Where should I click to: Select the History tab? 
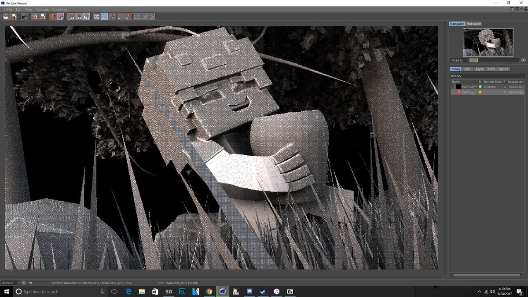455,69
